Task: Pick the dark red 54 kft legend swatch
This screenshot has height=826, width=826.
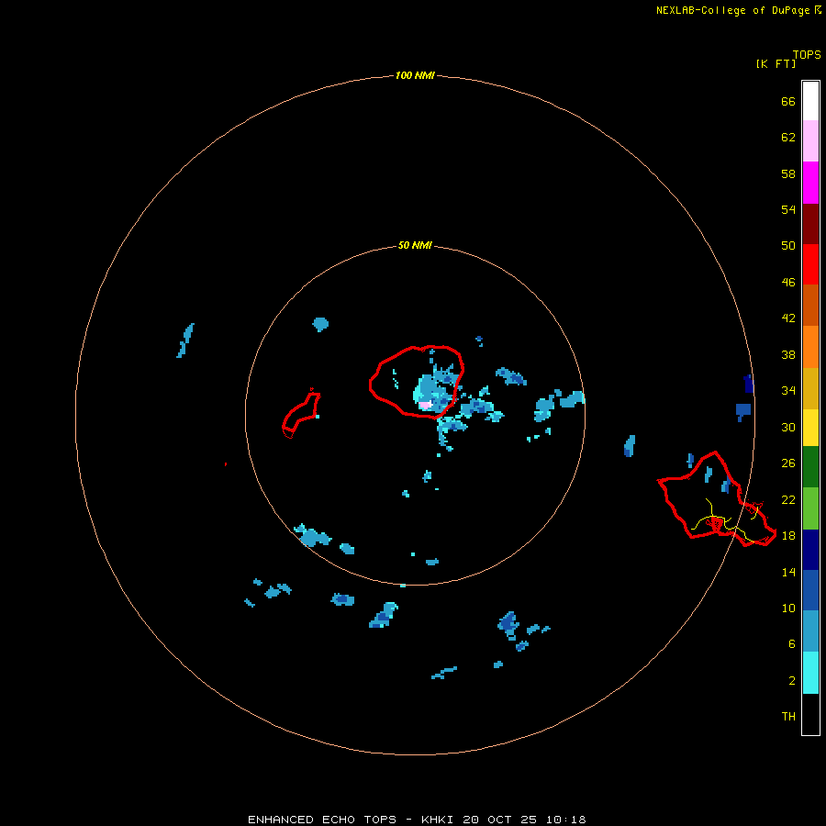Action: click(x=810, y=224)
